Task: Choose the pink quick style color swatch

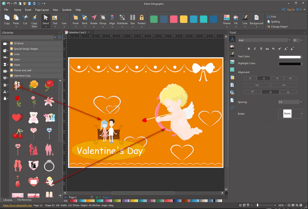Action: point(174,19)
